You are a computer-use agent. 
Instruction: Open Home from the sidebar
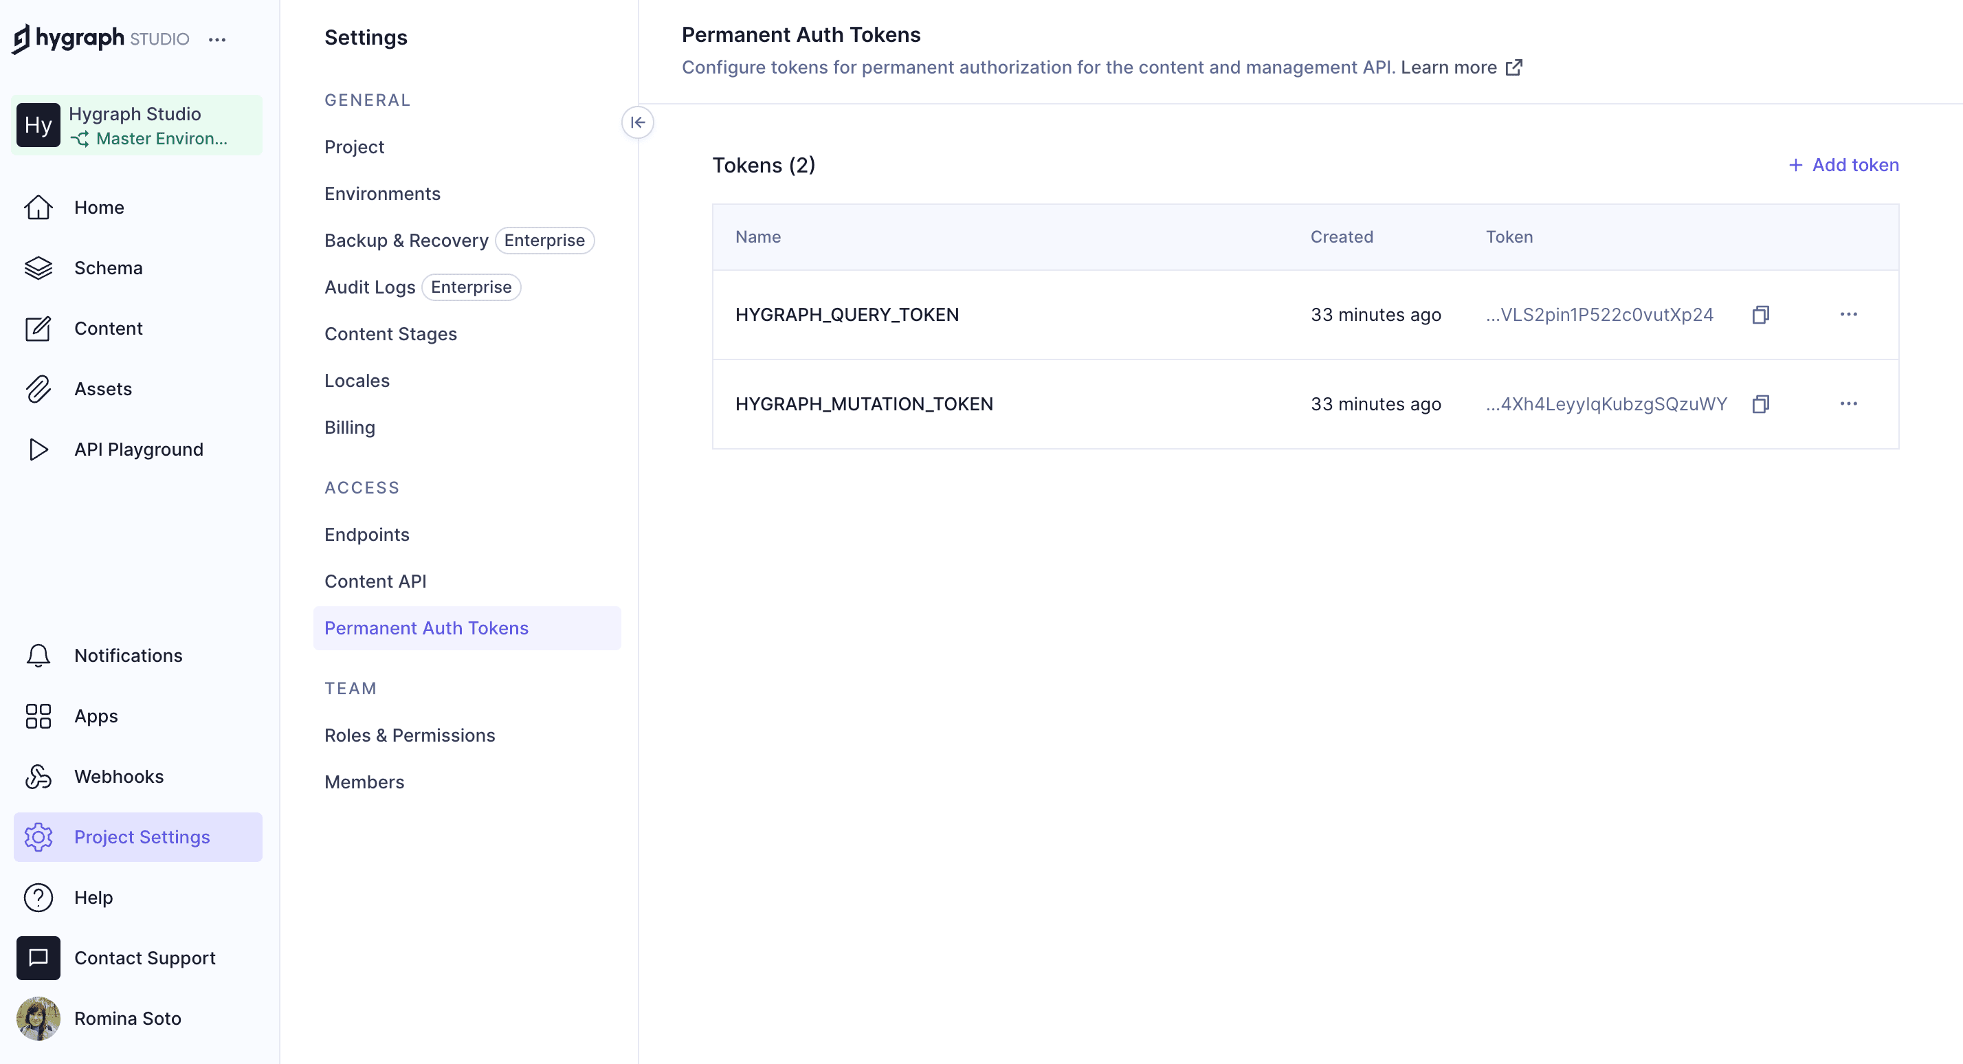98,207
